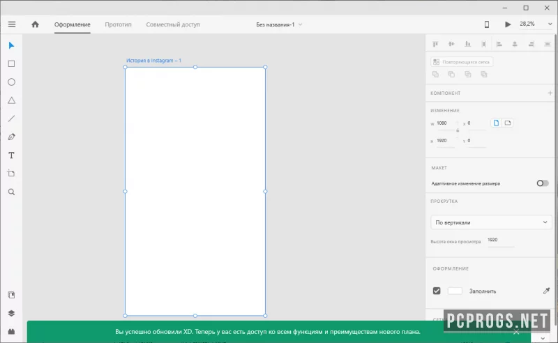Click the Exclude overlap boolean icon
The image size is (558, 343).
point(483,75)
